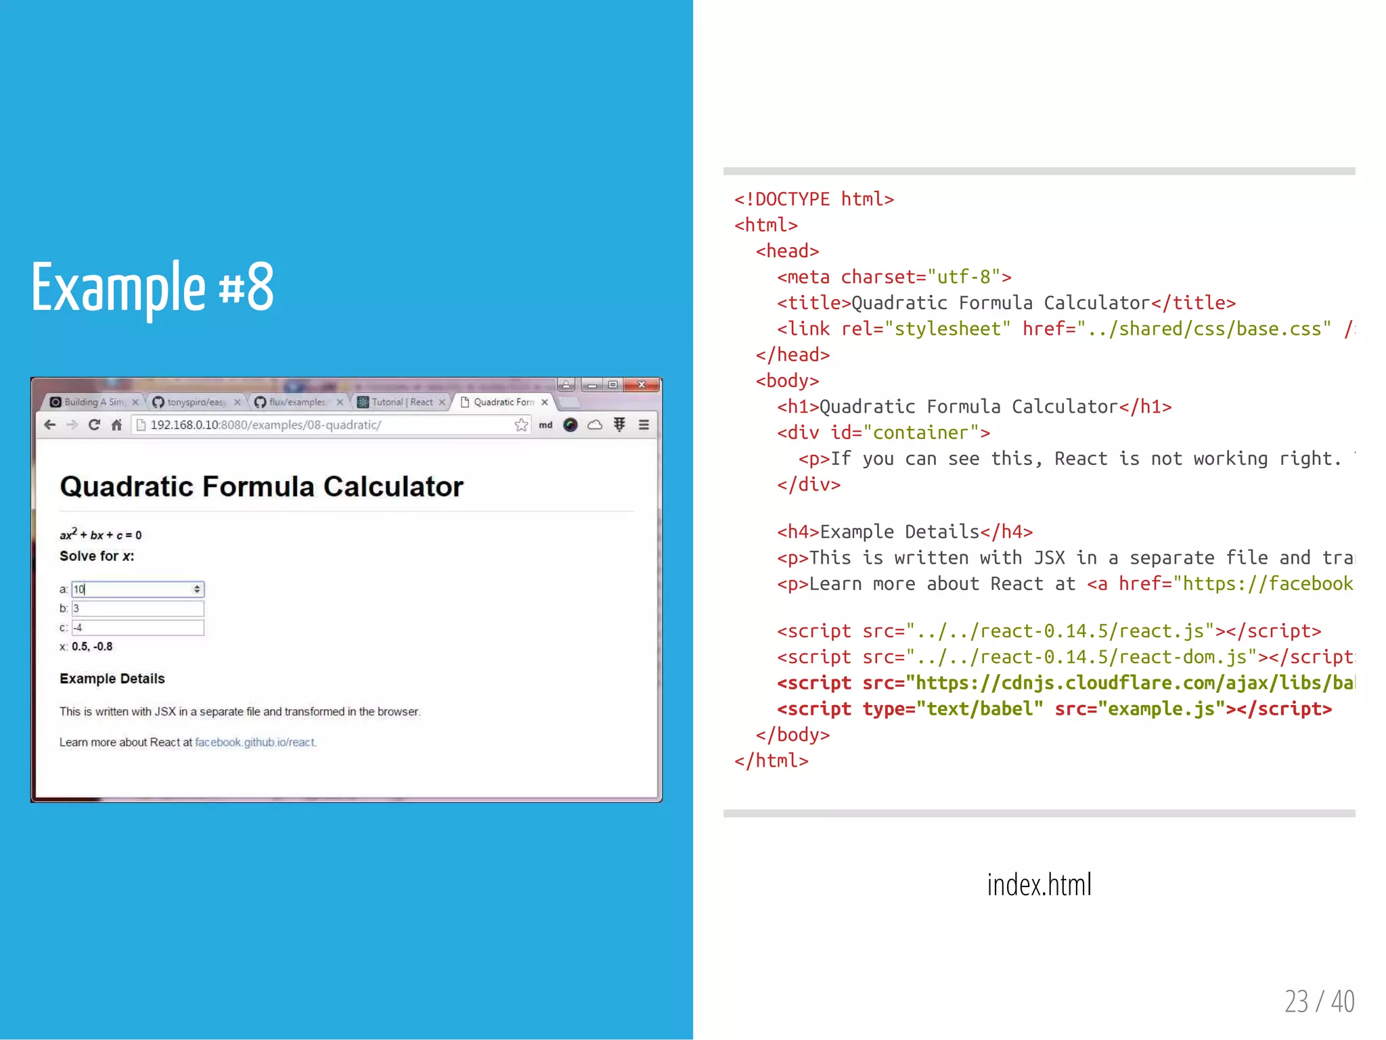Click the script type="text/babel" code line
This screenshot has height=1040, width=1386.
(1054, 709)
